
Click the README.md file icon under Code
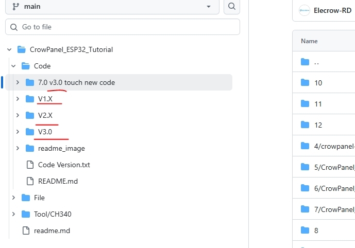click(x=30, y=181)
